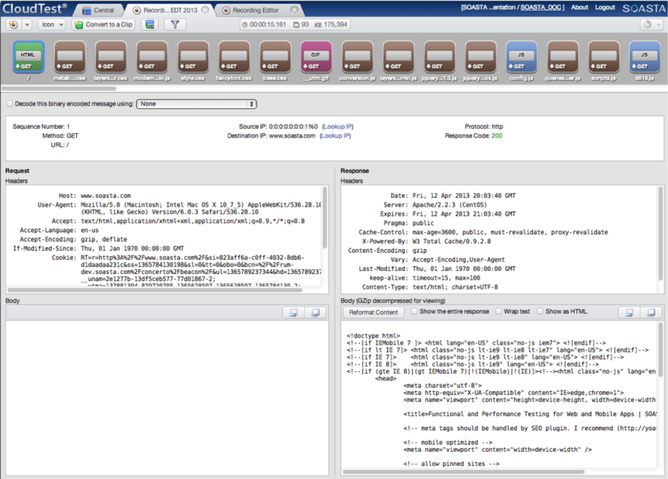Expand the Icon view mode dropdown

52,25
